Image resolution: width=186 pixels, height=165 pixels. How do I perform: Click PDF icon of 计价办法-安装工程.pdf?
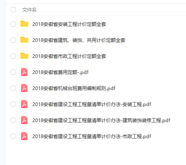[x=24, y=104]
